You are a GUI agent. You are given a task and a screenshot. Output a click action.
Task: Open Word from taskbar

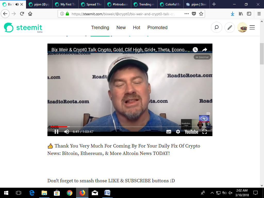108,193
